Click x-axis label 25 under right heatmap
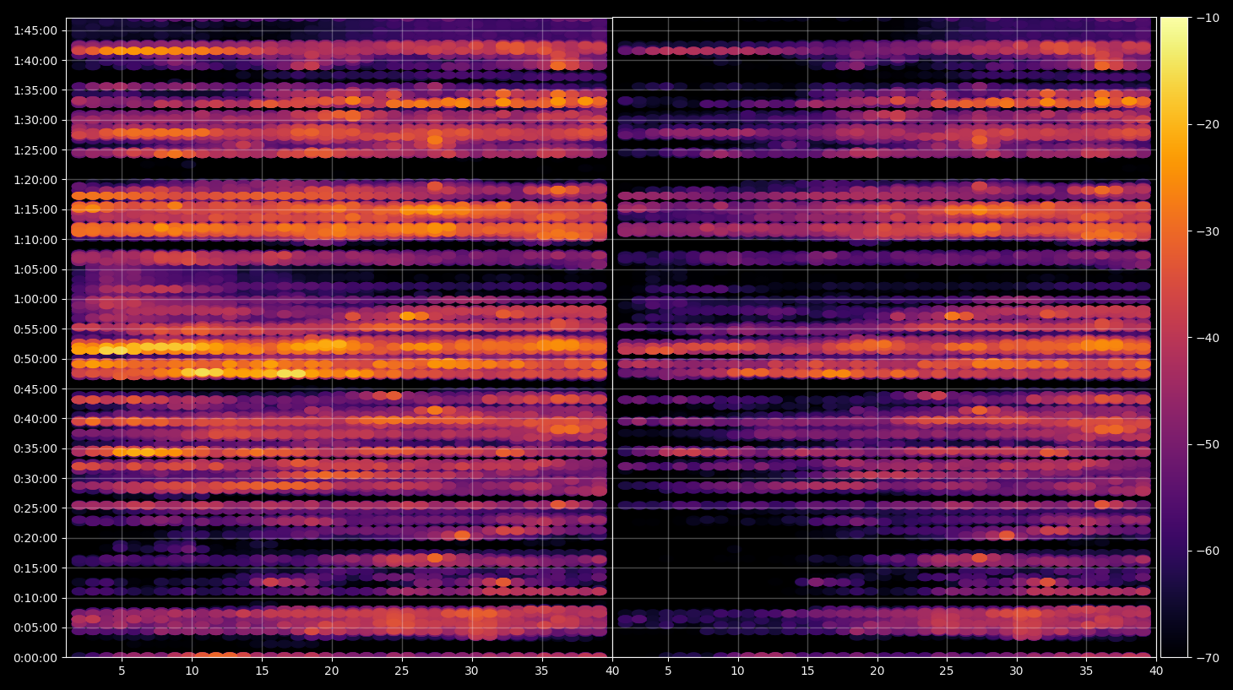 tap(947, 671)
